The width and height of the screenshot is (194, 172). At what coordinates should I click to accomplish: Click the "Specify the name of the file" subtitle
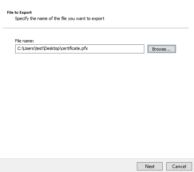pyautogui.click(x=59, y=18)
